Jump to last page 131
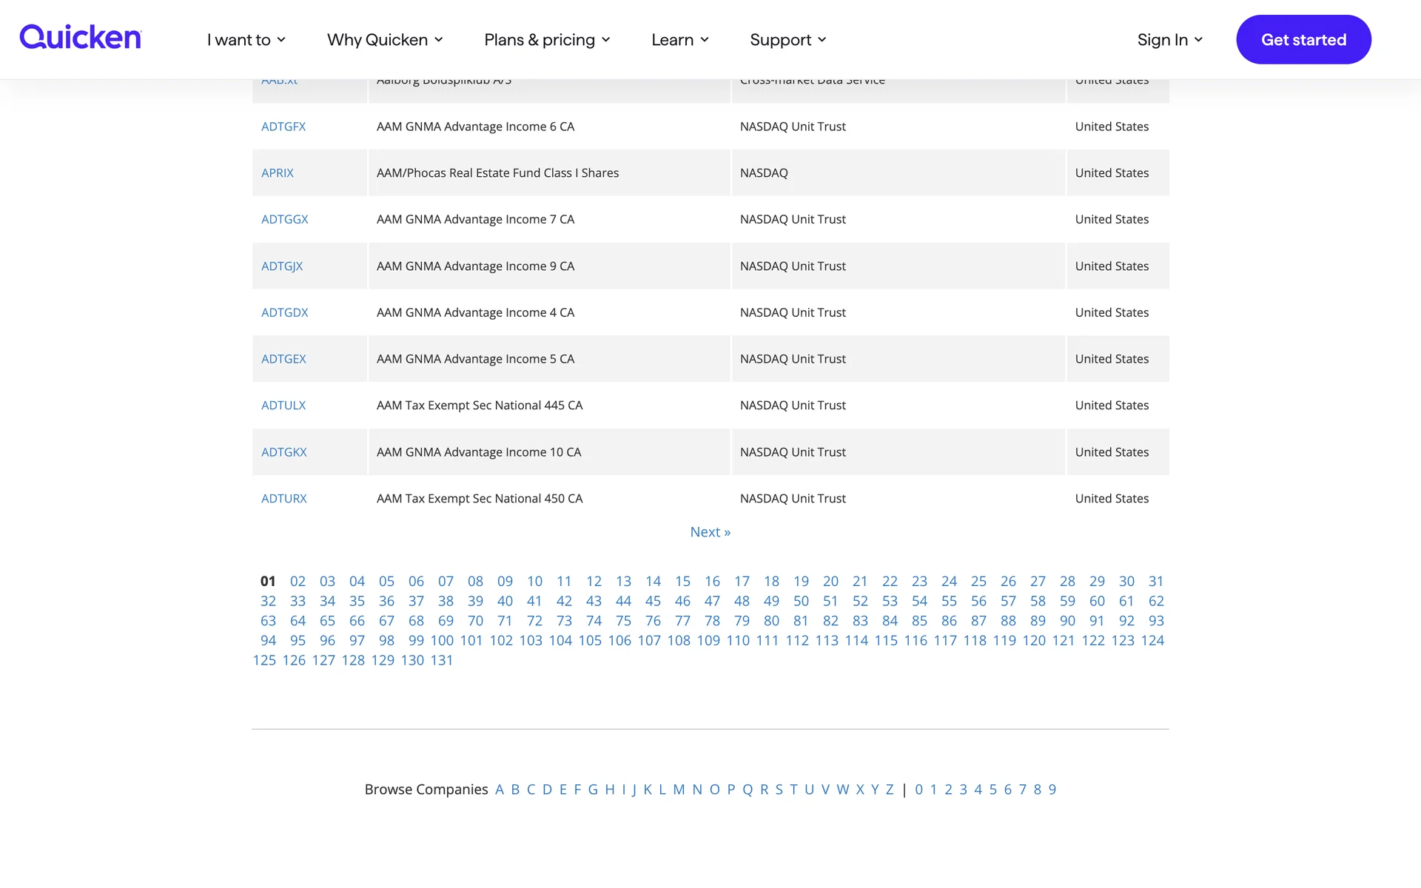The height and width of the screenshot is (888, 1421). [441, 660]
